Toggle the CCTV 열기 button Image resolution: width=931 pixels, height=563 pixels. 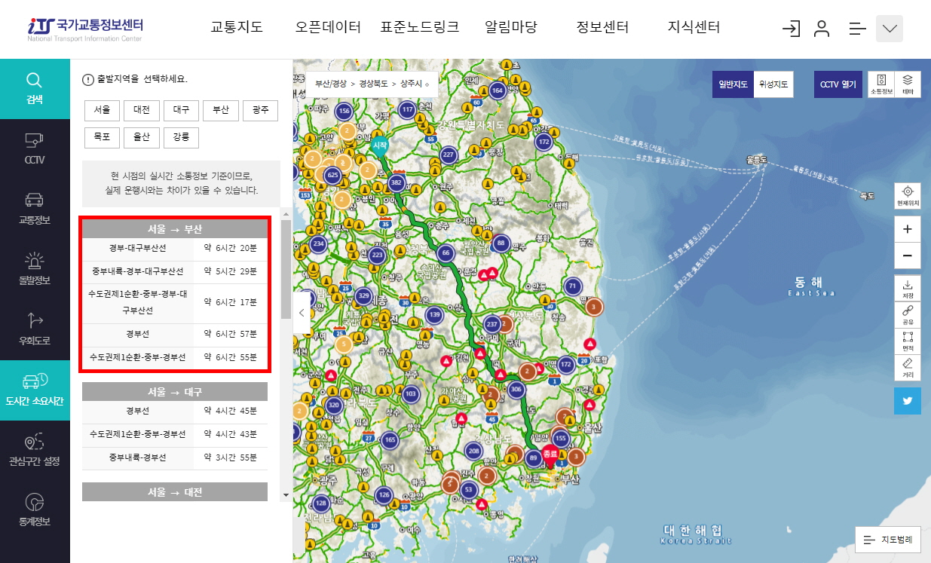(x=838, y=84)
